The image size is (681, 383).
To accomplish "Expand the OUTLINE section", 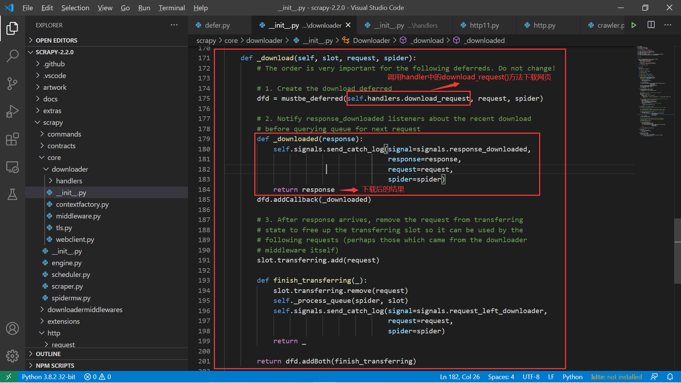I will coord(106,354).
